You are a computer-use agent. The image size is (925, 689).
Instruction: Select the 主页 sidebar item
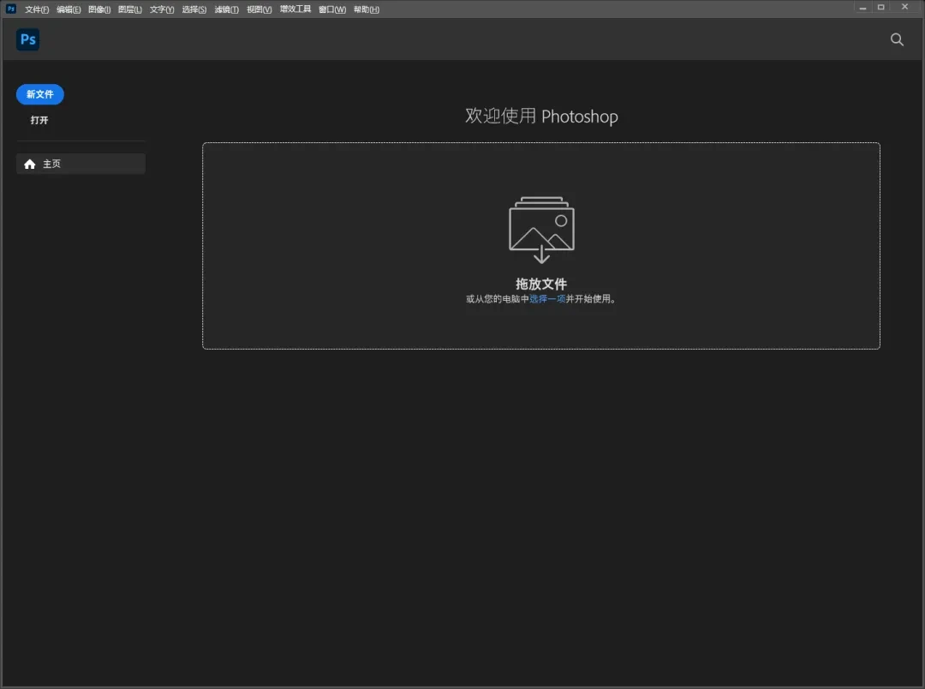81,165
